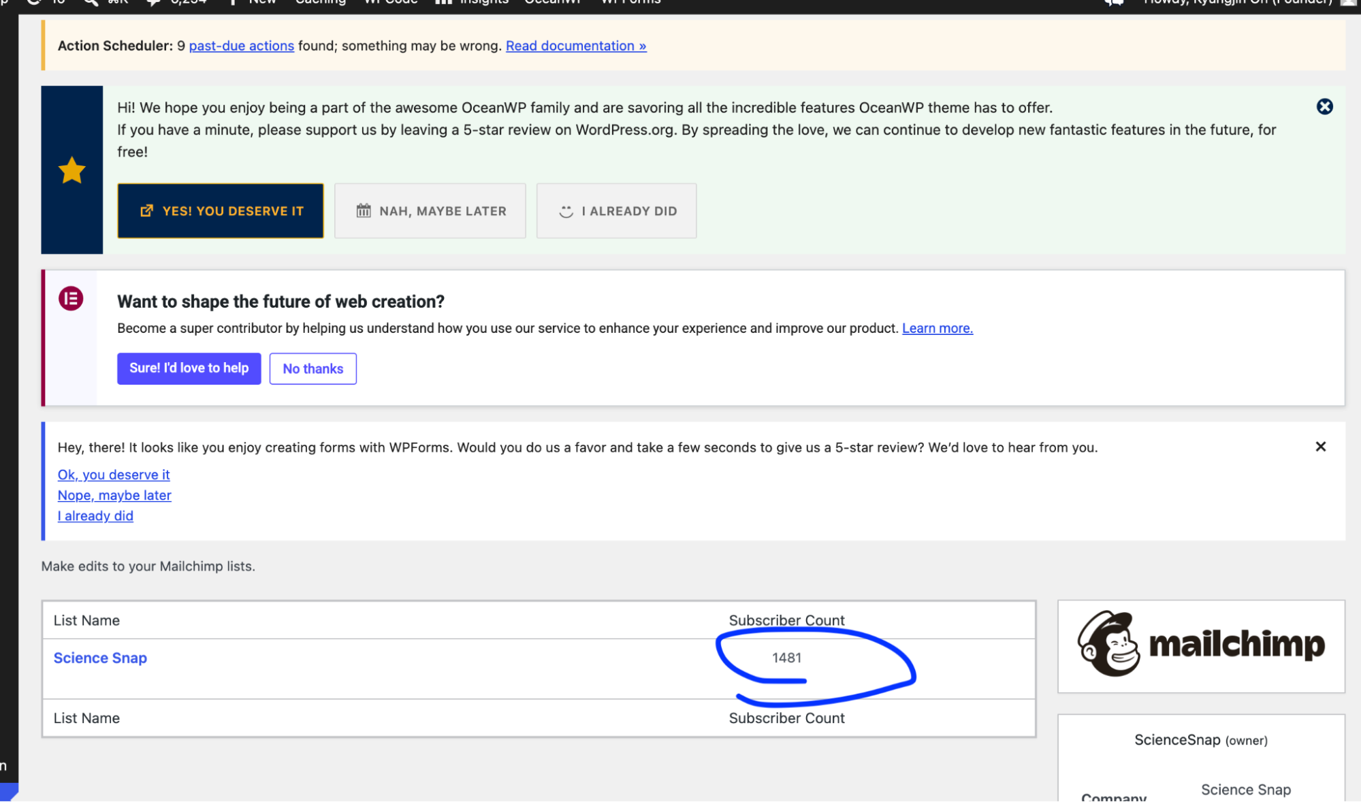Close the WPForms review request notice
This screenshot has width=1361, height=802.
[x=1320, y=447]
